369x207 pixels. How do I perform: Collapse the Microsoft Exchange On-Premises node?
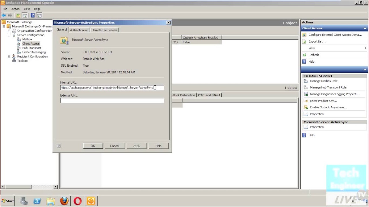(x=4, y=26)
